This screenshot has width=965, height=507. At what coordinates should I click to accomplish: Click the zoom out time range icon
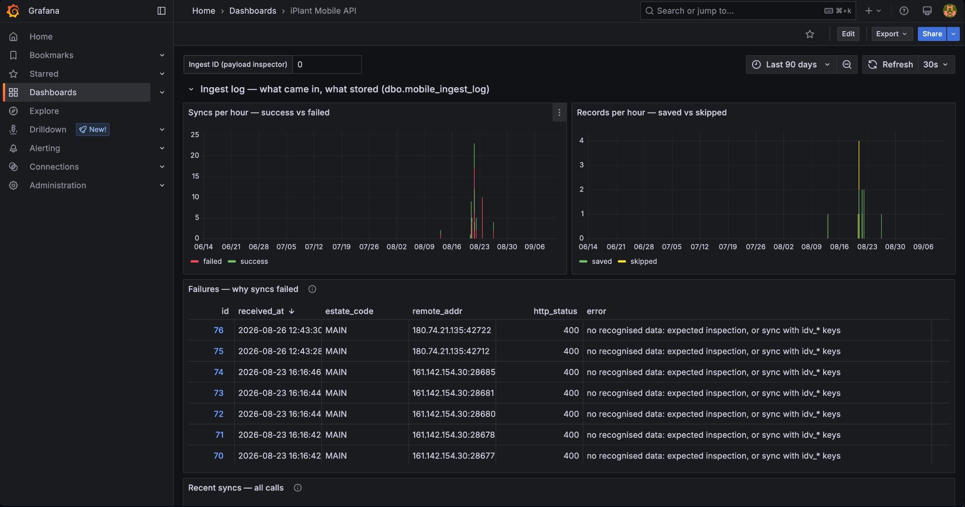click(847, 65)
